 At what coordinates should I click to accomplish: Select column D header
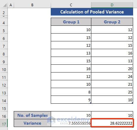[x=112, y=5]
